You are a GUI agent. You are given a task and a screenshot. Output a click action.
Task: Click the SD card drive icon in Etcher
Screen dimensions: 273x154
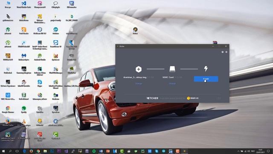[x=172, y=69]
